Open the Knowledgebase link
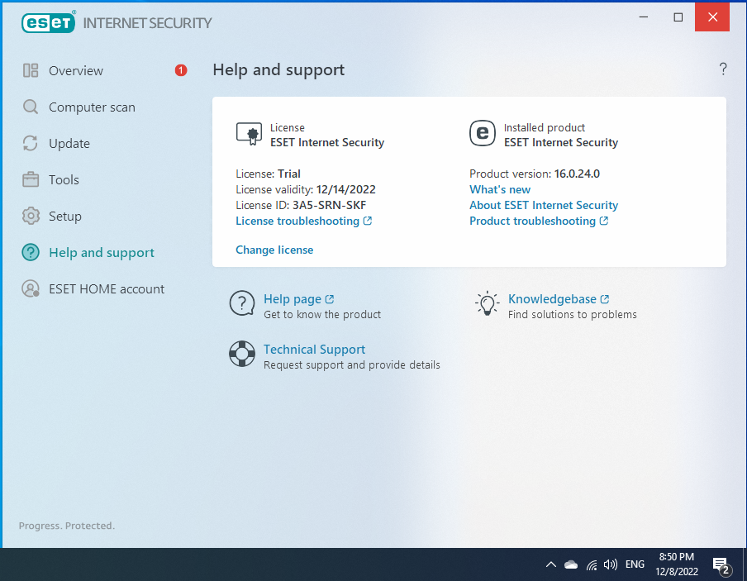 [x=552, y=299]
